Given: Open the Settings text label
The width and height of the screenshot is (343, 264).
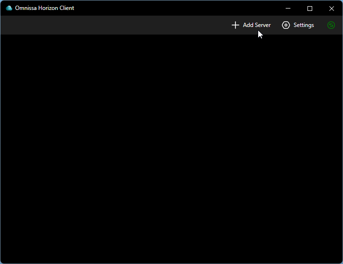Looking at the screenshot, I should pos(304,25).
